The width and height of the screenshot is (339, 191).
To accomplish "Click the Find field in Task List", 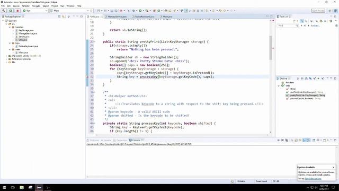I will (287, 26).
